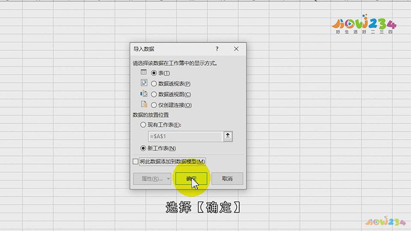Screen dimensions: 411x231
Task: Click the PivotTable icon beside 数据透视表
Action: pyautogui.click(x=144, y=83)
